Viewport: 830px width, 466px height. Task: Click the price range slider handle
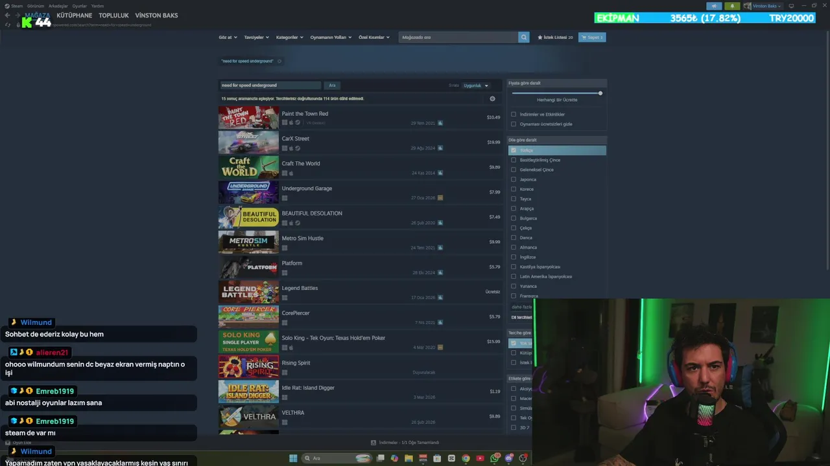click(600, 93)
